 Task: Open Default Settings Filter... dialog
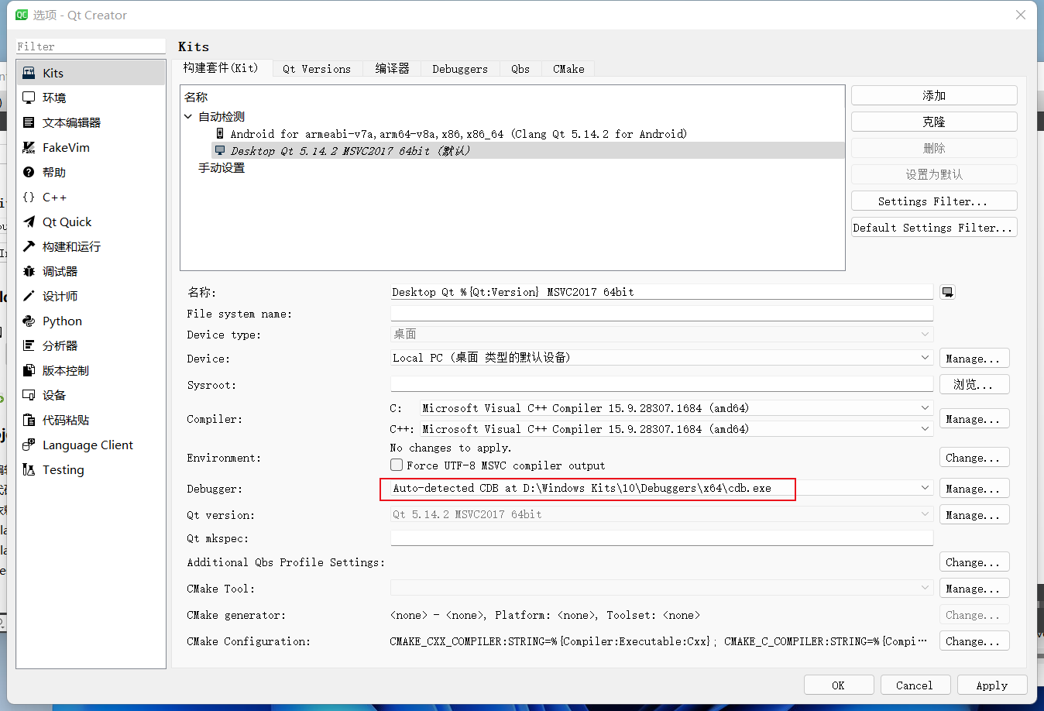tap(934, 227)
